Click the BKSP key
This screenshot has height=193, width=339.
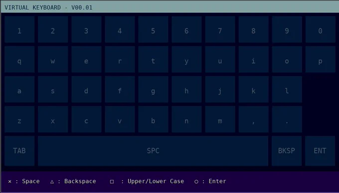pyautogui.click(x=287, y=151)
